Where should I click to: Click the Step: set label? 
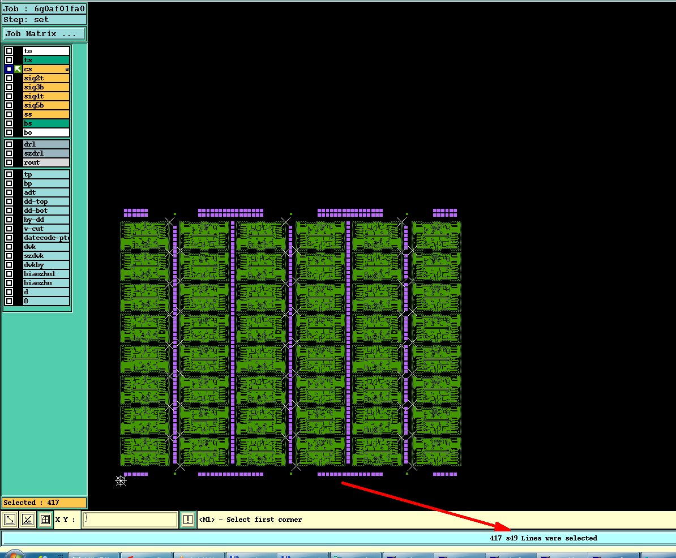click(x=26, y=19)
